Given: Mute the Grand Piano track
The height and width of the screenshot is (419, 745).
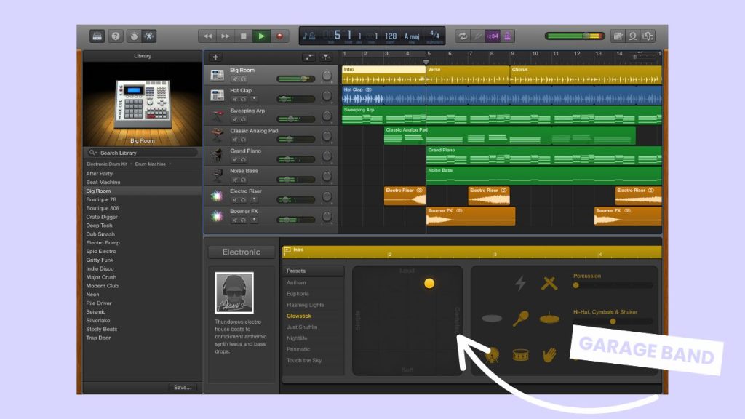Looking at the screenshot, I should 235,160.
